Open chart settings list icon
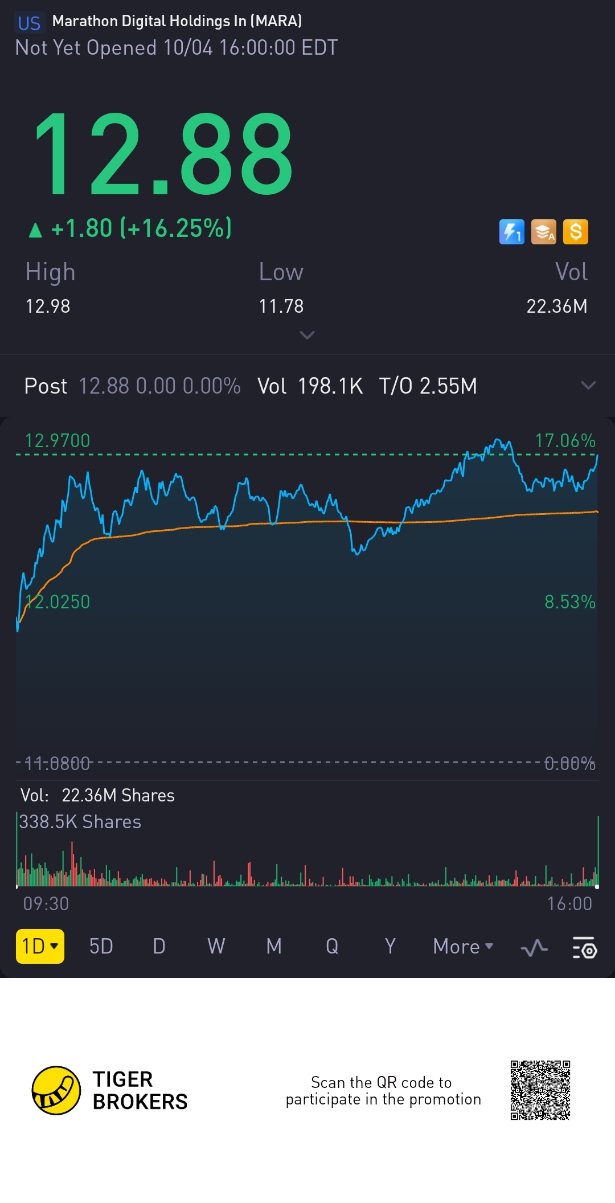This screenshot has width=615, height=1203. tap(584, 948)
